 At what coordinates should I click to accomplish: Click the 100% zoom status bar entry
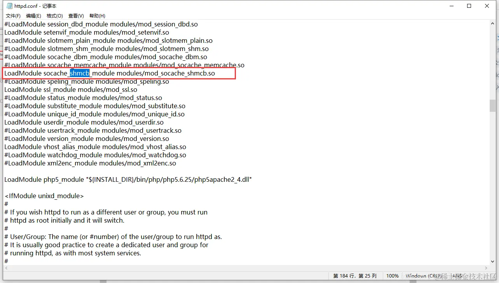393,276
